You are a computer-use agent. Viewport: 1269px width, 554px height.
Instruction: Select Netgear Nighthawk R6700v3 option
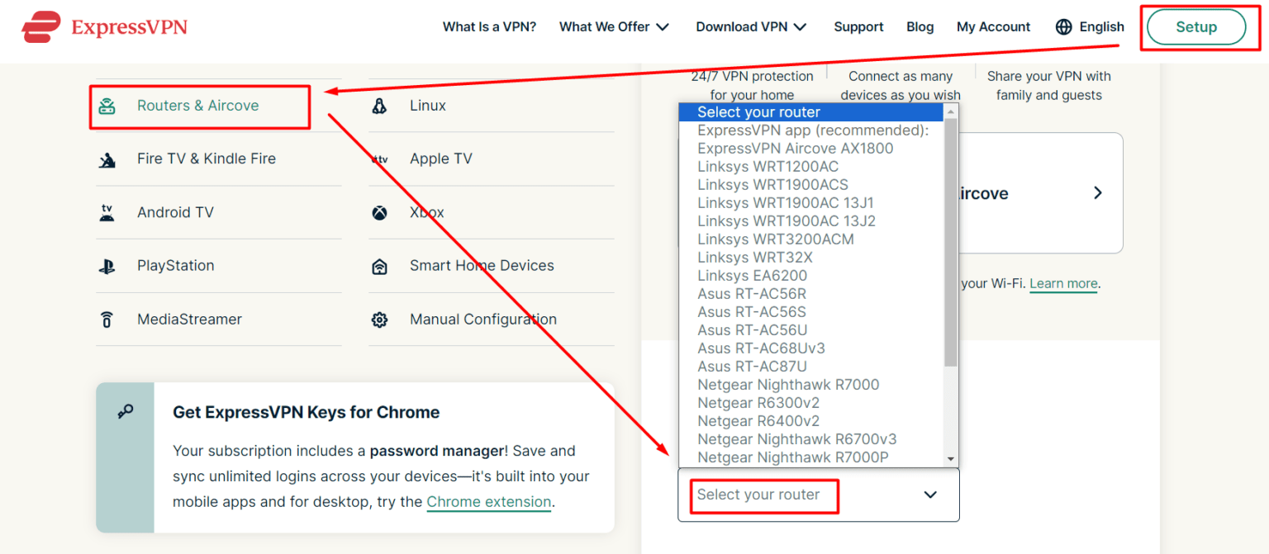tap(811, 439)
